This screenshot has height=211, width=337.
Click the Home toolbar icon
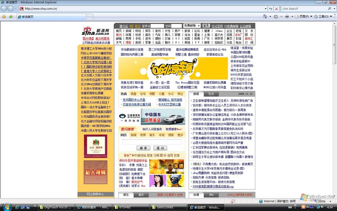tap(265, 16)
